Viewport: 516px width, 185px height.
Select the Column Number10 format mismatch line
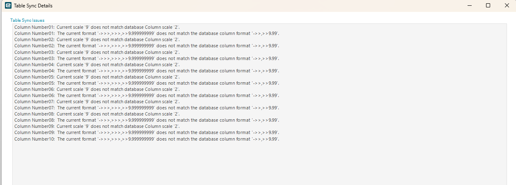tap(147, 139)
